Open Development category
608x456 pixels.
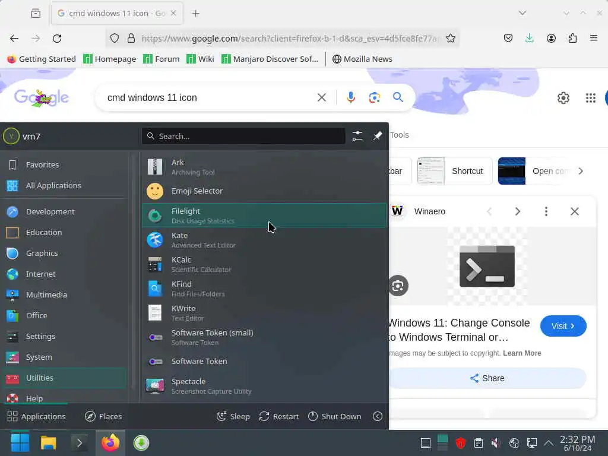click(64, 211)
